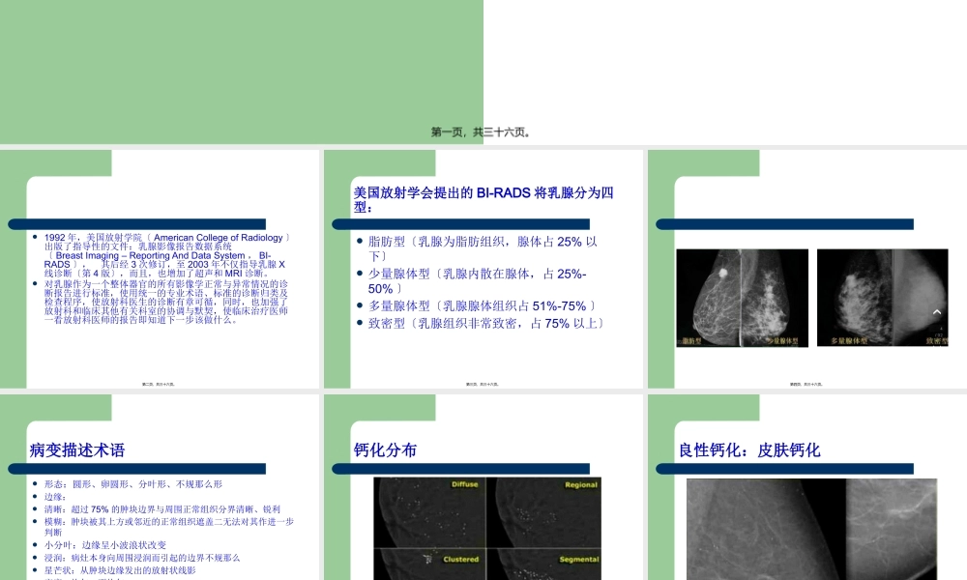Click the bullet icon before "1992 年，美国放射学院"
This screenshot has width=967, height=580.
click(x=35, y=237)
